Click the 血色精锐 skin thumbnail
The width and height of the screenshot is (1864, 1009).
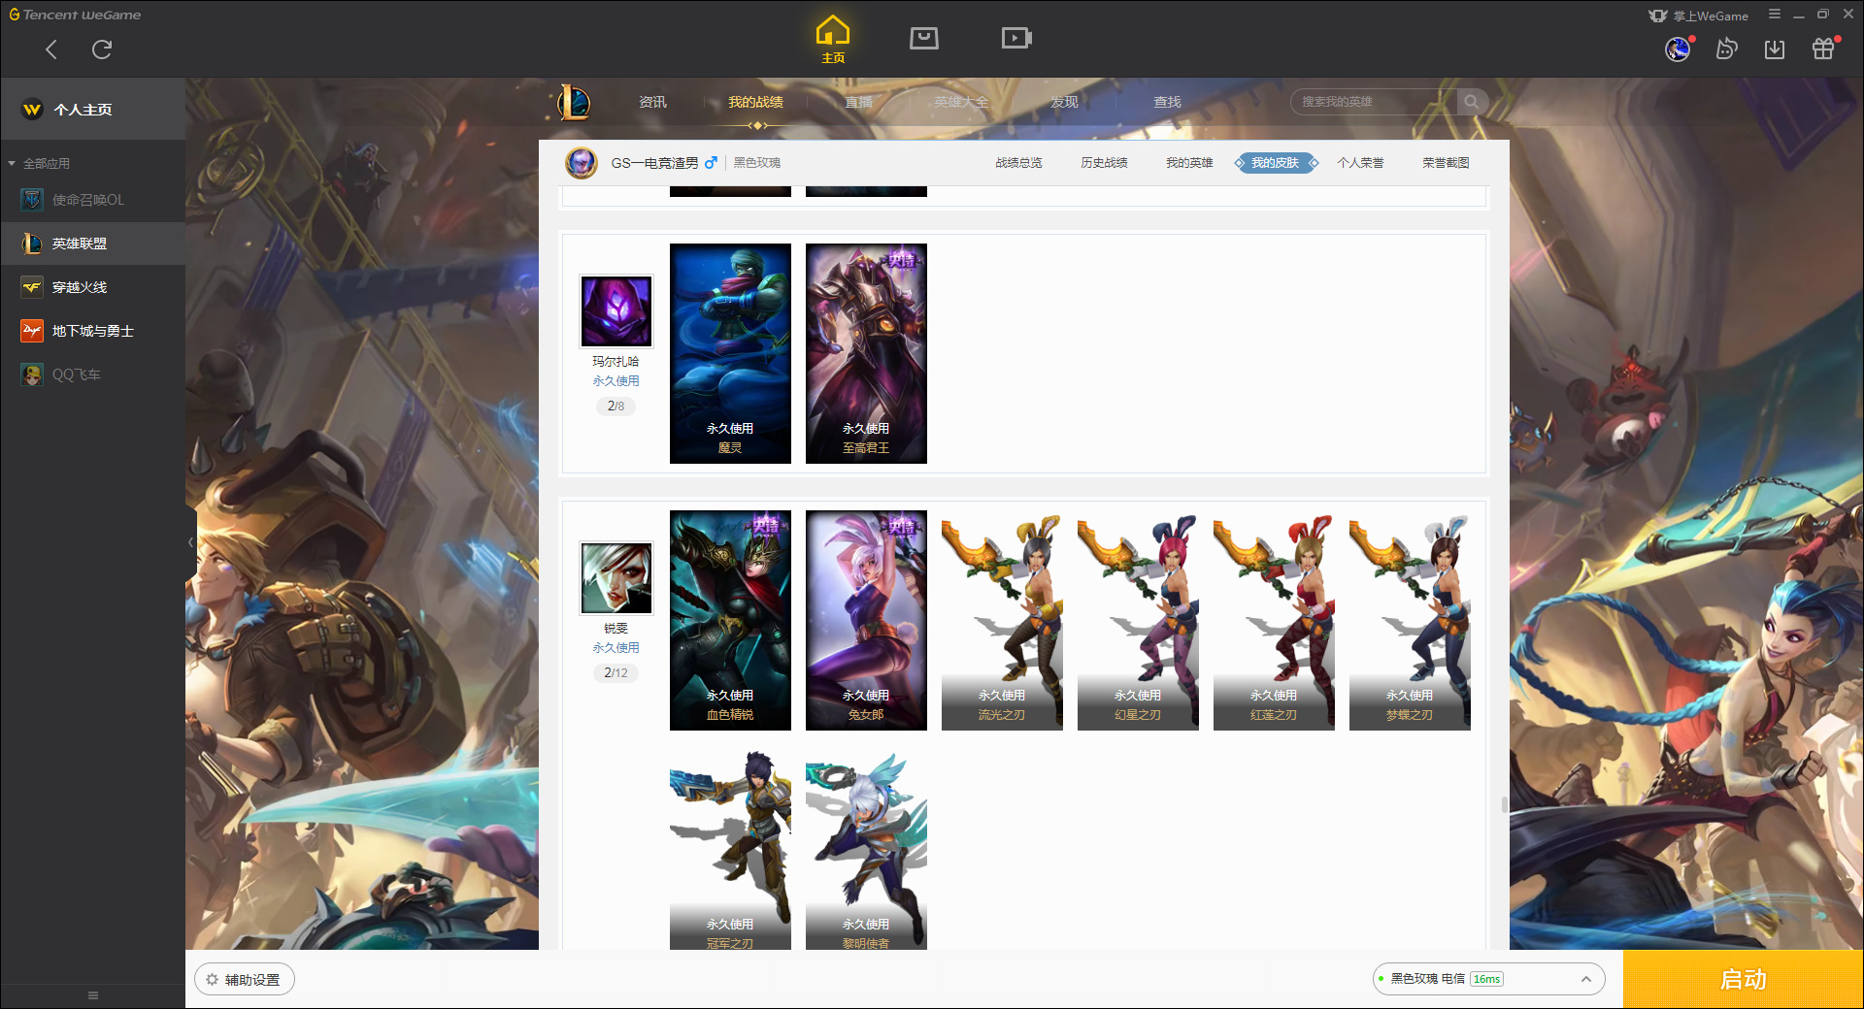[x=730, y=620]
